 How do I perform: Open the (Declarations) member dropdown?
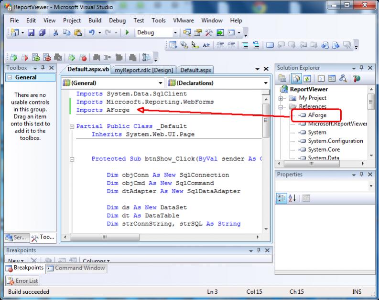point(266,83)
